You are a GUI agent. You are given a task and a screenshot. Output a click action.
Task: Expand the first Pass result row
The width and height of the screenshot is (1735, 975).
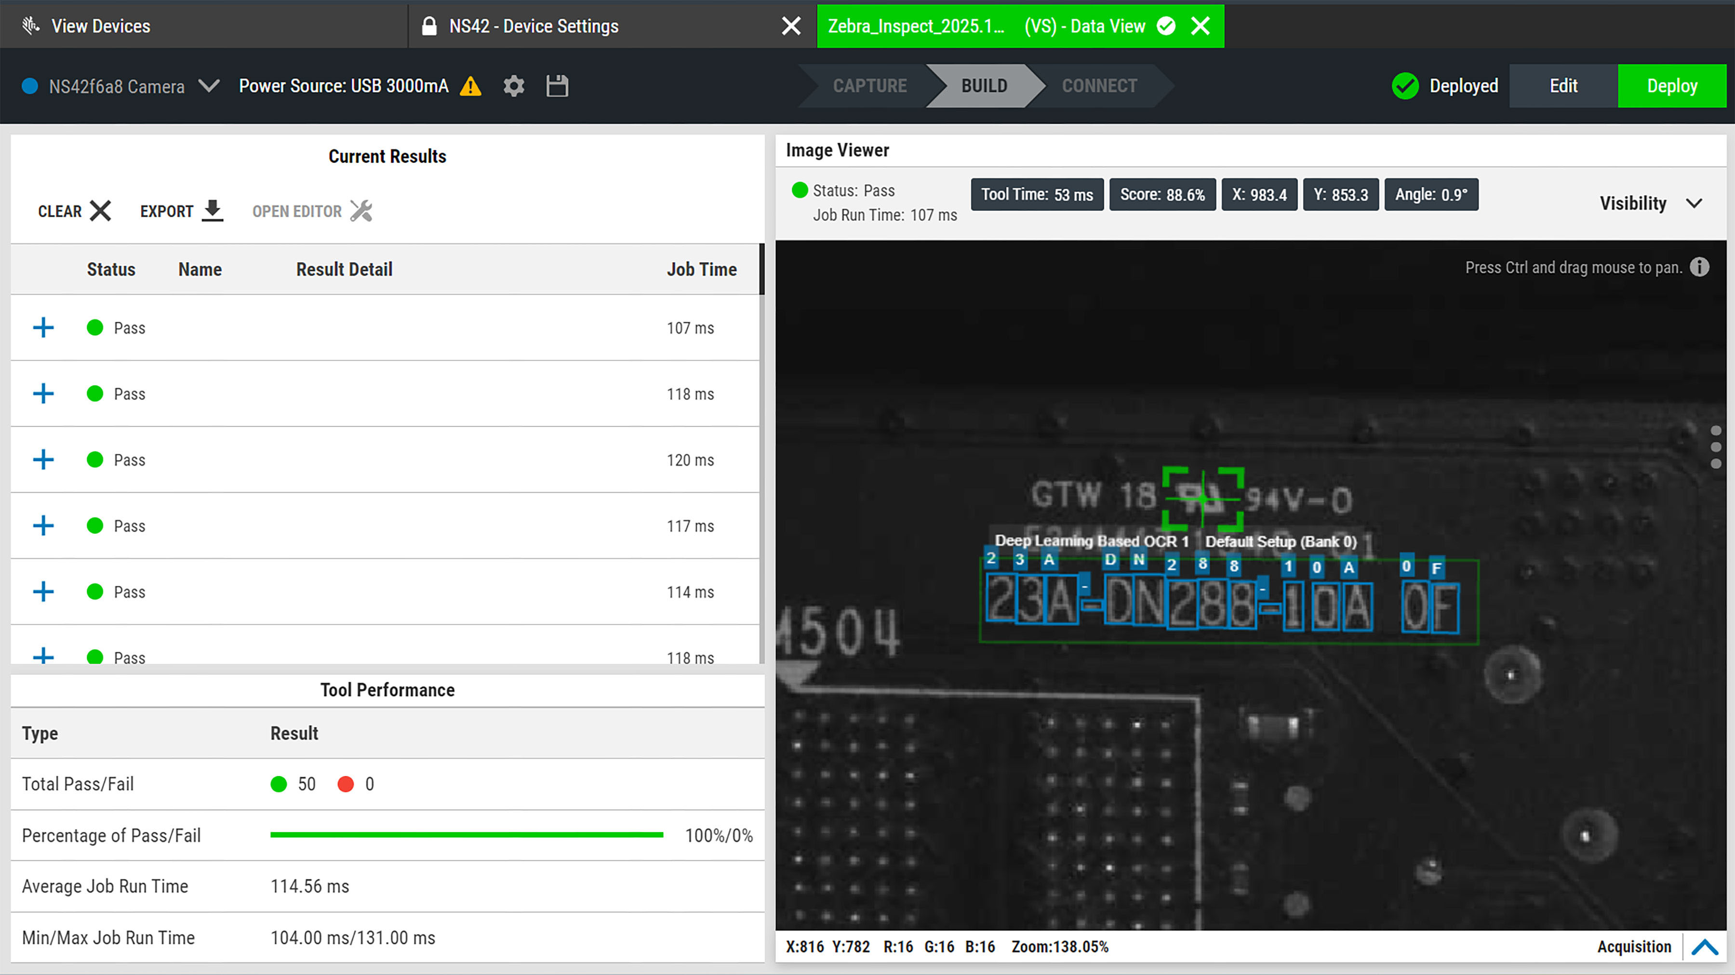42,328
